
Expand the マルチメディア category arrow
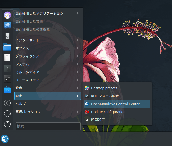pos(78,72)
